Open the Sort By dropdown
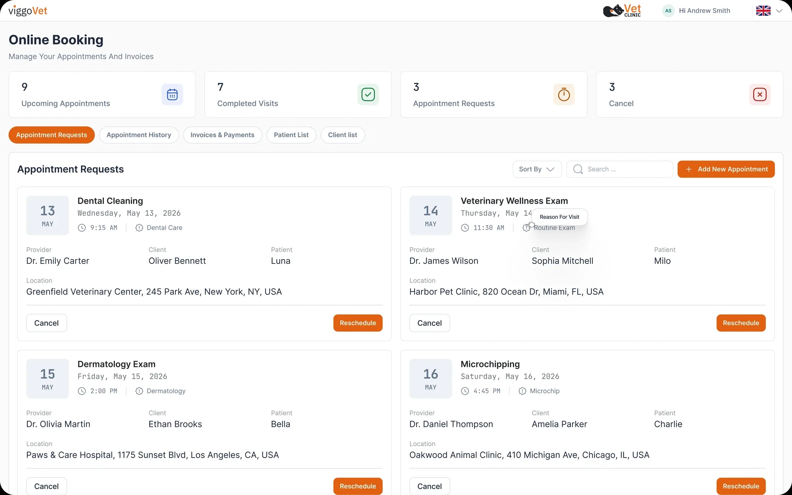 coord(537,169)
